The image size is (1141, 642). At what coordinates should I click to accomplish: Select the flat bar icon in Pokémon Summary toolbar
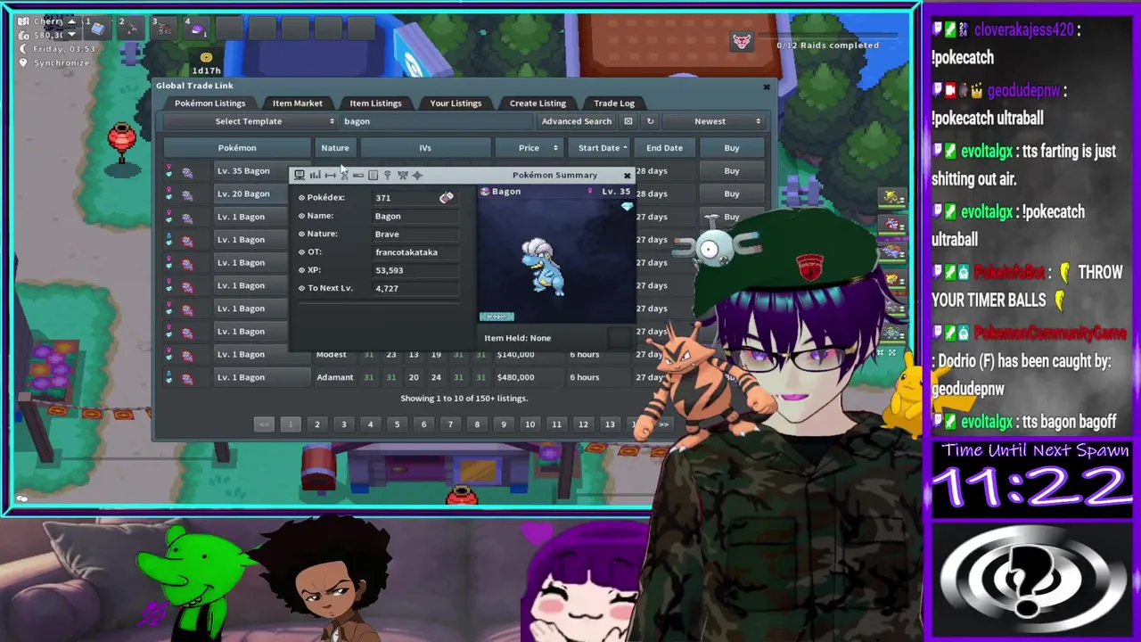(358, 176)
